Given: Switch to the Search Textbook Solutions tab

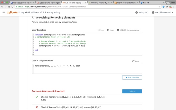Looking at the screenshot, I should tap(126, 3).
